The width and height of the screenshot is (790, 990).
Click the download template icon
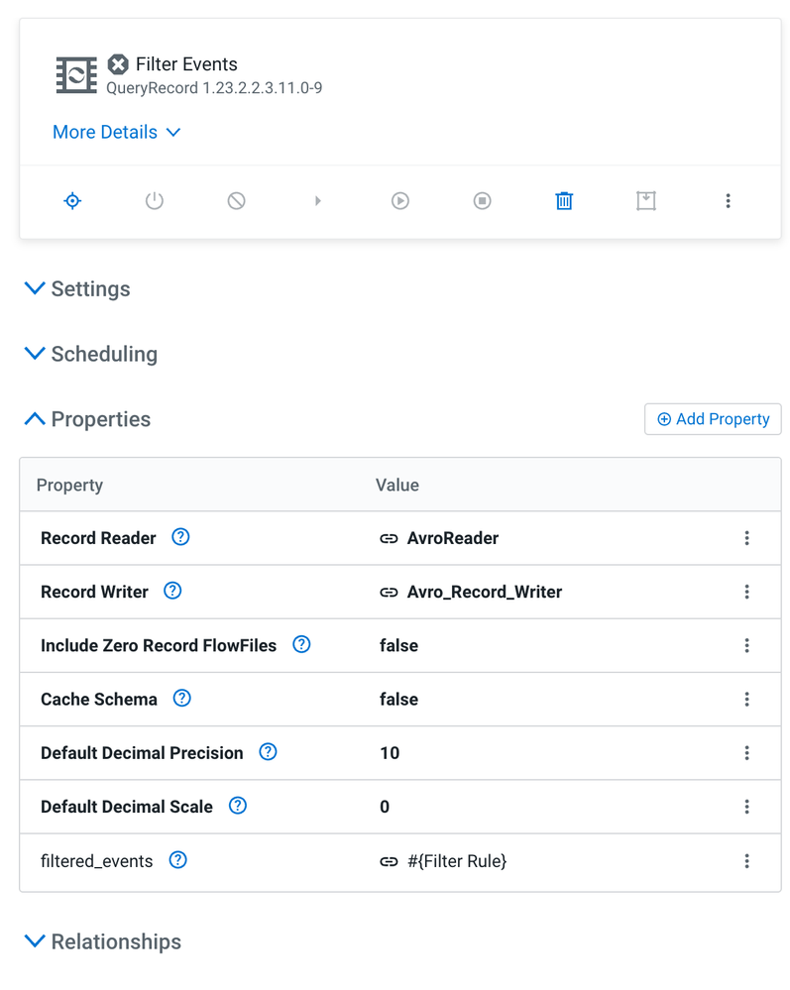click(x=645, y=201)
